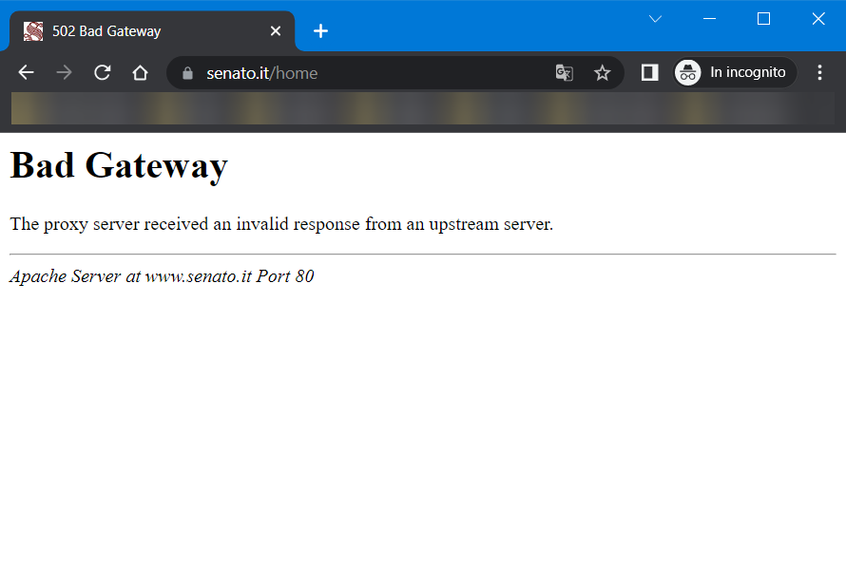Click the In incognito profile button
Image resolution: width=846 pixels, height=567 pixels.
[735, 73]
